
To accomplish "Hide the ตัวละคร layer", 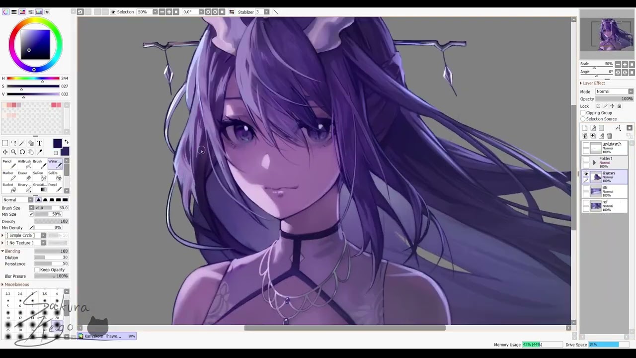I will 586,174.
